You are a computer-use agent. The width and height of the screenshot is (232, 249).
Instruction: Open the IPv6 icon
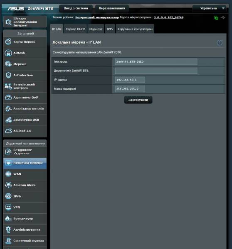click(x=8, y=196)
